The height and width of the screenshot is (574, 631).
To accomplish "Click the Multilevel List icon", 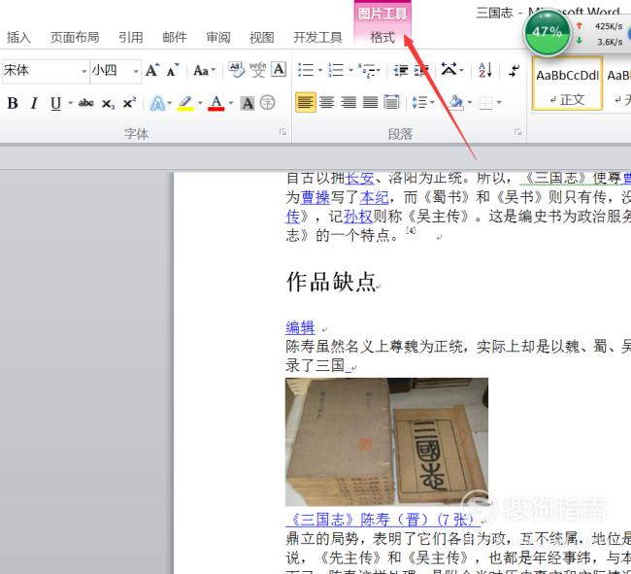I will click(x=367, y=70).
